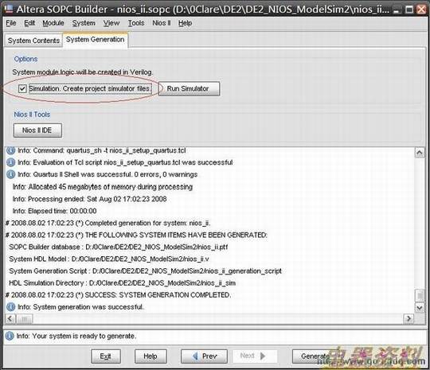Maximize the SOPC Builder window
Image resolution: width=430 pixels, height=370 pixels.
[409, 10]
